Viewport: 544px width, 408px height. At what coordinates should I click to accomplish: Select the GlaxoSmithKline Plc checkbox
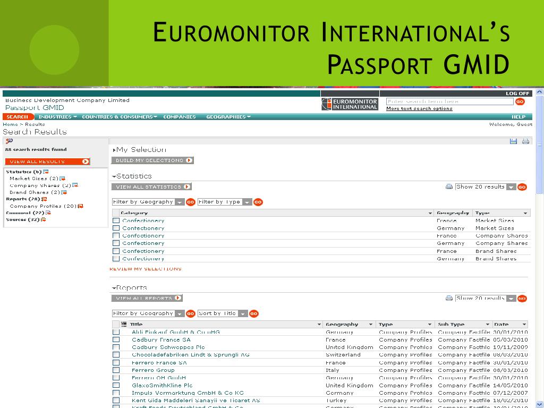click(x=116, y=385)
